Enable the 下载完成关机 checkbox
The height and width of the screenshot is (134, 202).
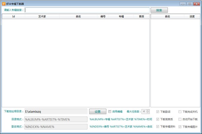[180, 112]
